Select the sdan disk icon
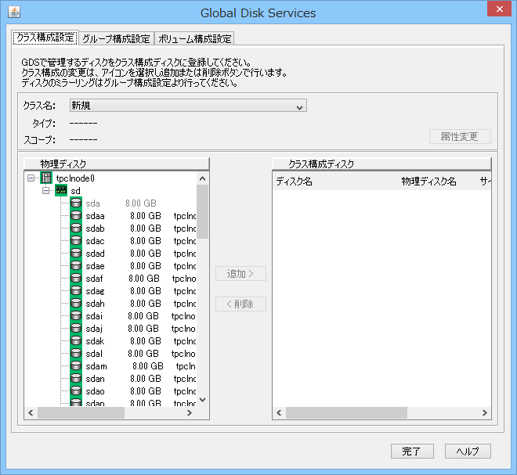The width and height of the screenshot is (517, 475). (76, 378)
